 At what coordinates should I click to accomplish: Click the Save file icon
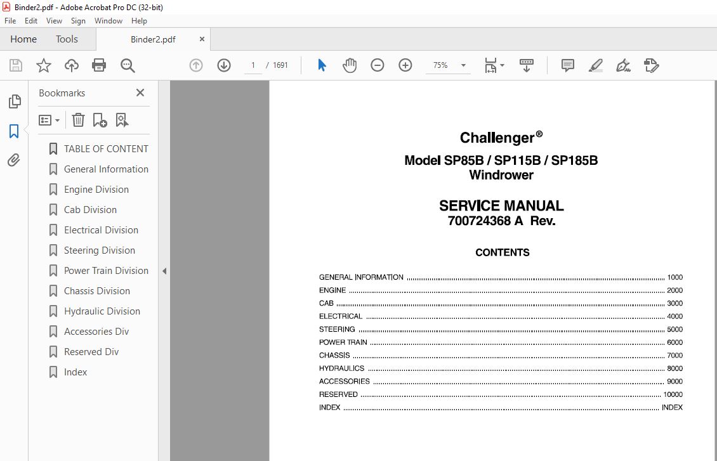(x=16, y=65)
